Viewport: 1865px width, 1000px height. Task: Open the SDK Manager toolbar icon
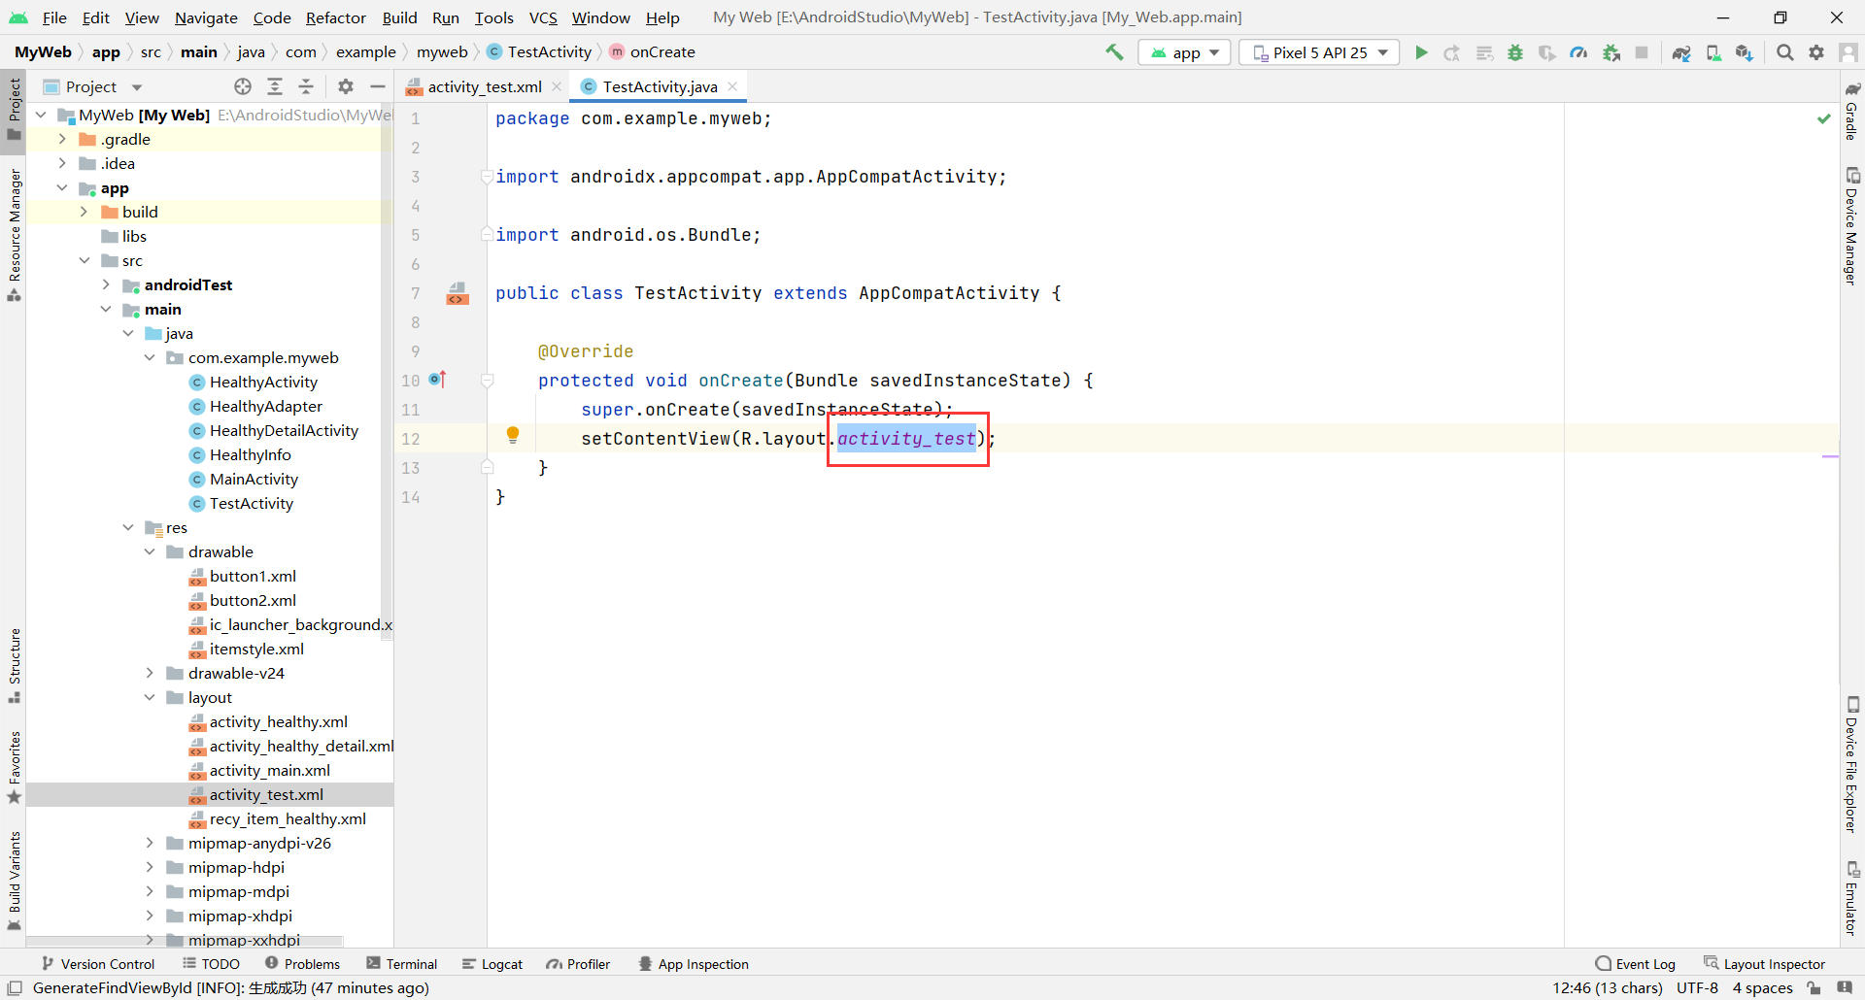pyautogui.click(x=1745, y=52)
